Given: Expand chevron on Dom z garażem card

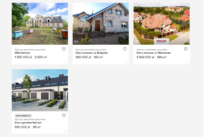Looking at the screenshot, I should point(65,131).
